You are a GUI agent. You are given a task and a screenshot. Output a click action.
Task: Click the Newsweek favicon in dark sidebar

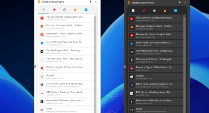(132, 35)
